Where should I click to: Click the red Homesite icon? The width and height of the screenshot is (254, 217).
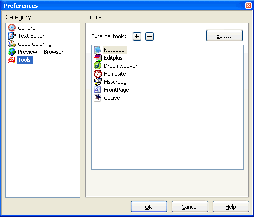point(98,74)
